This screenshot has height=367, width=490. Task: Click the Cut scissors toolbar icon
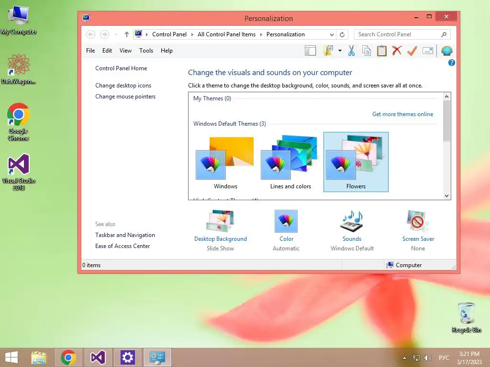[x=351, y=51]
